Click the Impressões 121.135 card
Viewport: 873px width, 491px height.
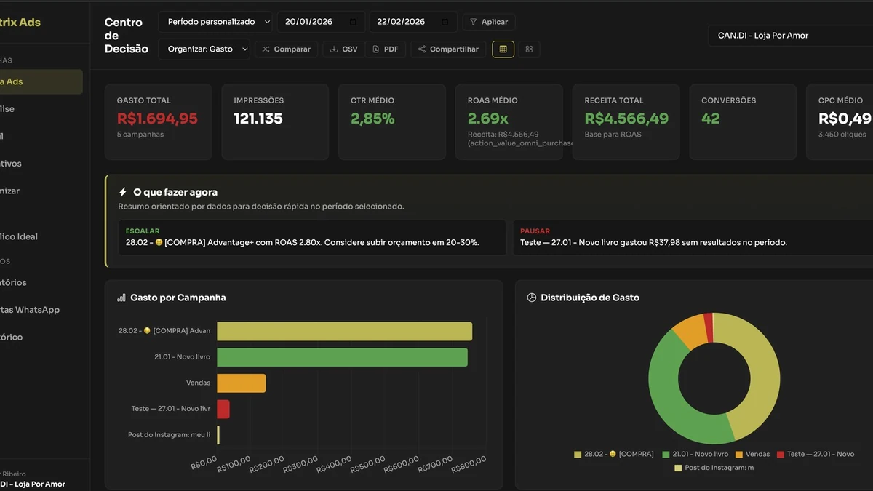coord(275,122)
